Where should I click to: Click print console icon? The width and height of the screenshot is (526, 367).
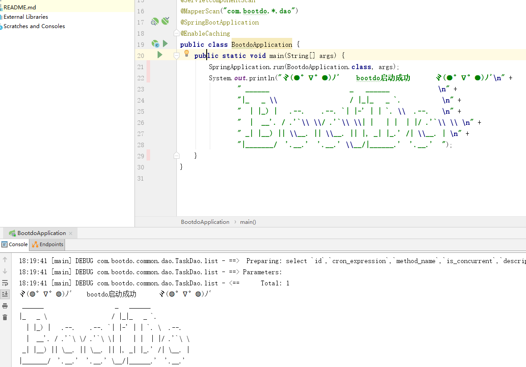tap(5, 306)
